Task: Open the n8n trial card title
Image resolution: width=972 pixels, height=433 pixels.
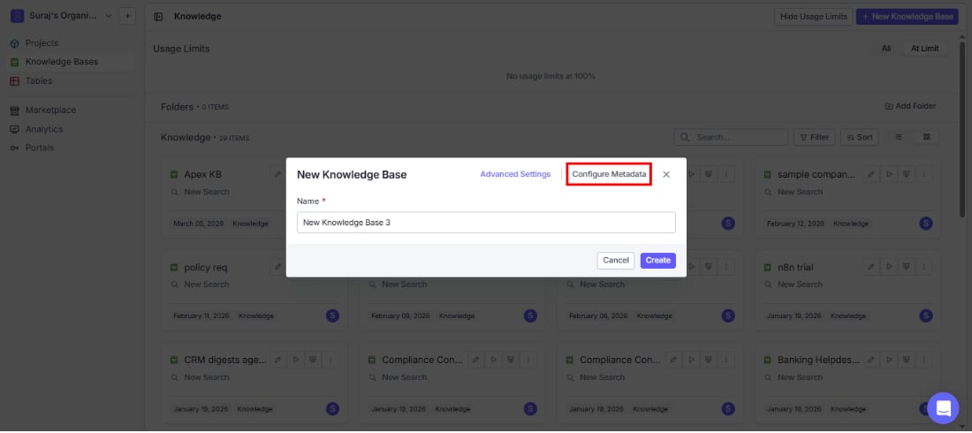Action: tap(795, 268)
